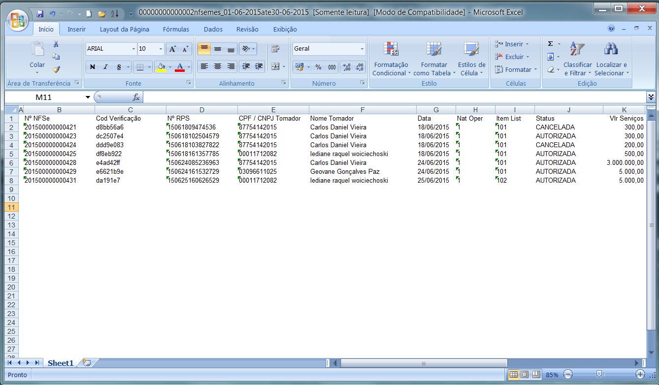The width and height of the screenshot is (659, 385).
Task: Save the workbook from quick access toolbar
Action: (x=40, y=13)
